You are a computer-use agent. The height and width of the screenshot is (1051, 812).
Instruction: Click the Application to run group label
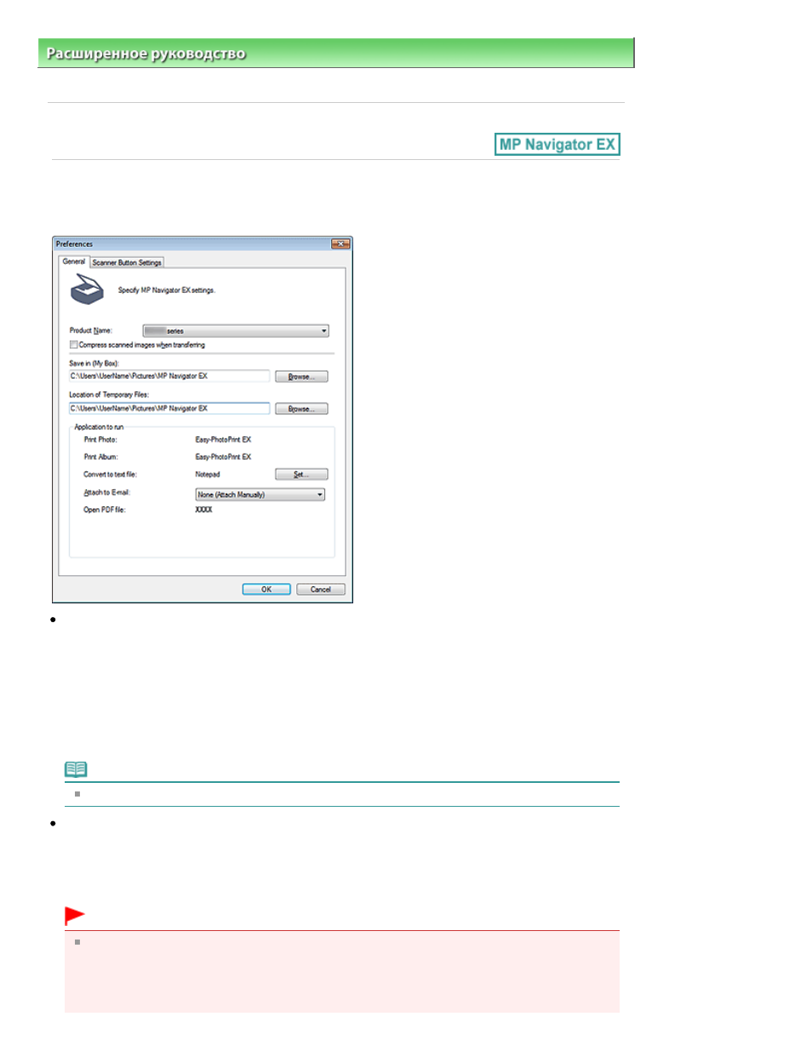click(99, 427)
